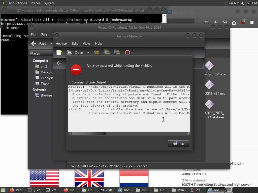Click the clock showing Sun Aug 4, 1:26 PM
The width and height of the screenshot is (258, 193).
pos(242,3)
